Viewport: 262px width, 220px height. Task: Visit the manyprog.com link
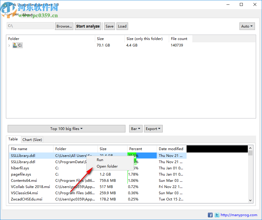click(238, 215)
